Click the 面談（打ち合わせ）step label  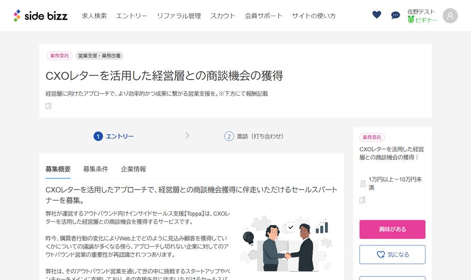pyautogui.click(x=260, y=137)
